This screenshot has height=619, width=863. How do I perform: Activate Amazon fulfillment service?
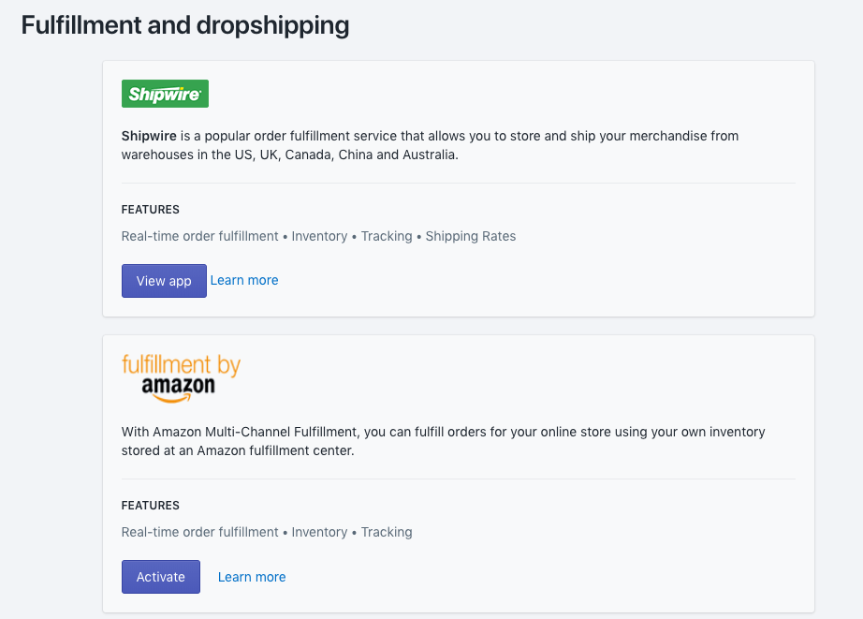(x=160, y=577)
